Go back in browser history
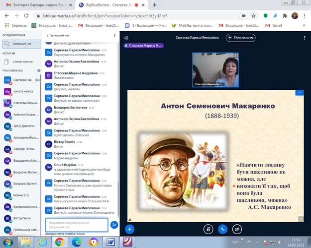The width and height of the screenshot is (311, 248). click(7, 15)
